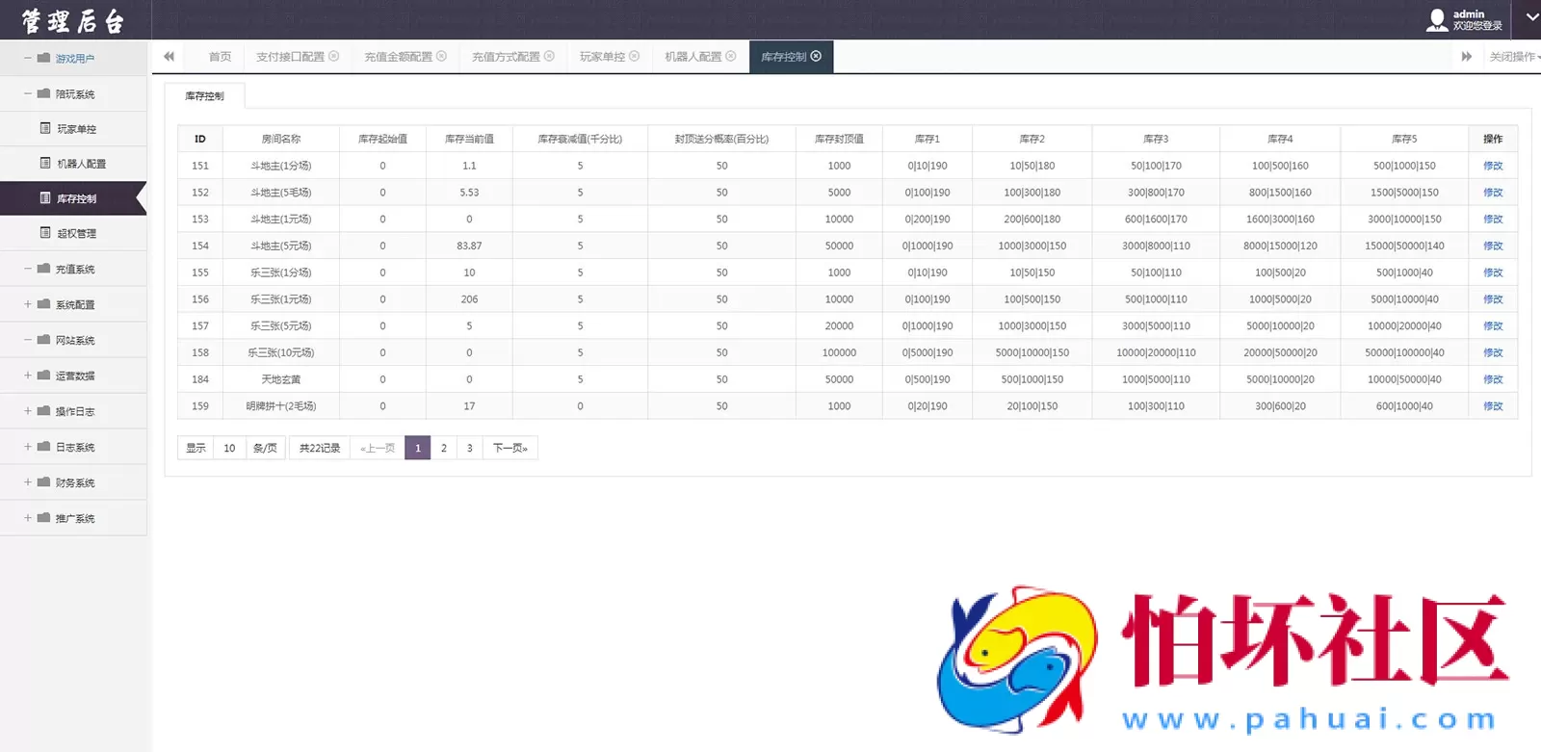The image size is (1541, 752).
Task: Click the 共22记录 total records label
Action: (320, 448)
